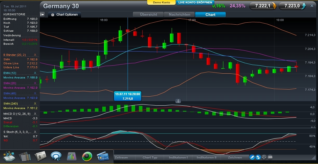
Task: Toggle the 1234 price values display
Action: pos(270,157)
